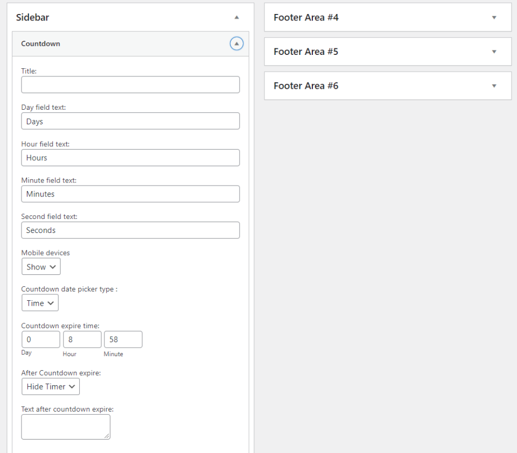Click the Text after countdown expire textarea
Screen dimensions: 517x453
coord(66,427)
